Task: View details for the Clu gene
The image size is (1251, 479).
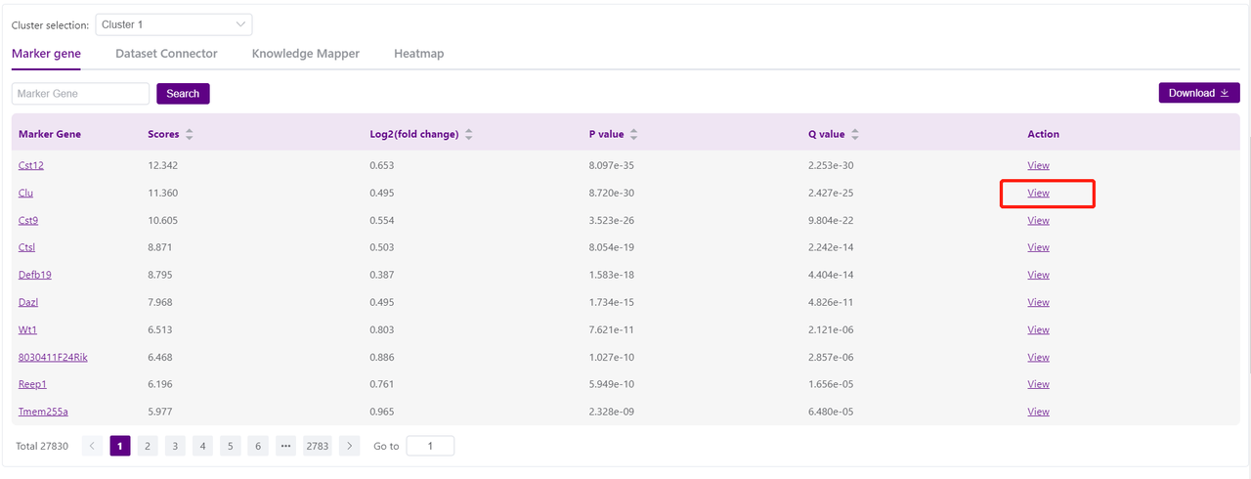Action: 1038,193
